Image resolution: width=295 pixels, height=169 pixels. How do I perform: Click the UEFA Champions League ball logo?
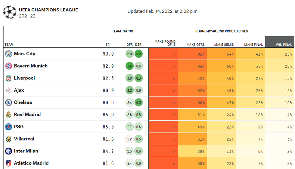point(10,12)
